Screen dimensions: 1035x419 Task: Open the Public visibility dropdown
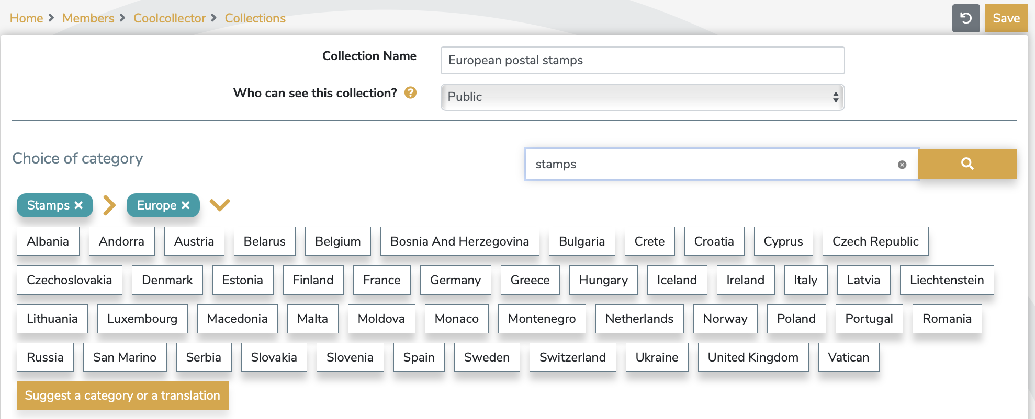(x=643, y=97)
